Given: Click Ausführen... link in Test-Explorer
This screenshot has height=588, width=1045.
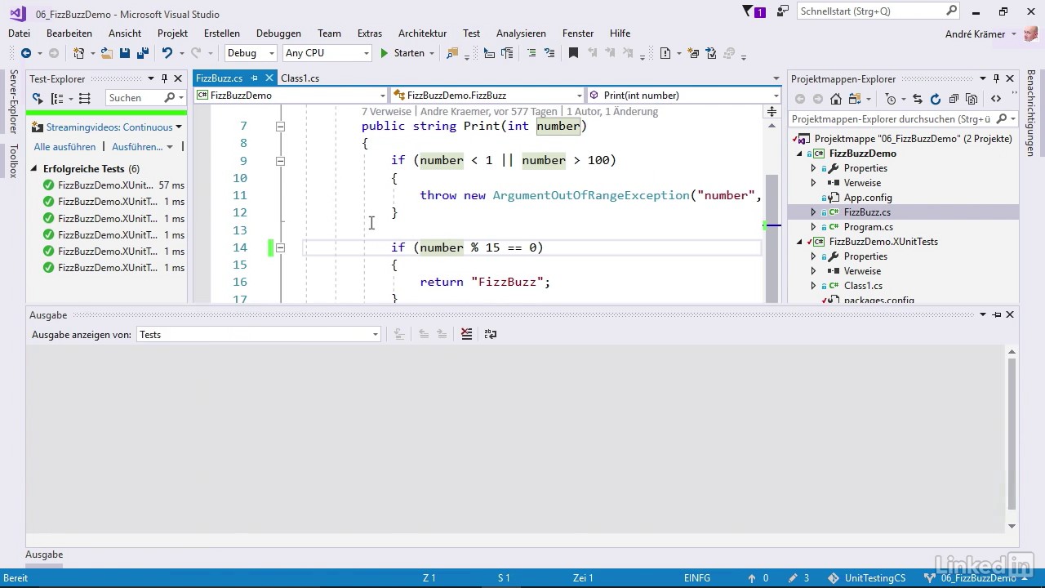Looking at the screenshot, I should 137,147.
